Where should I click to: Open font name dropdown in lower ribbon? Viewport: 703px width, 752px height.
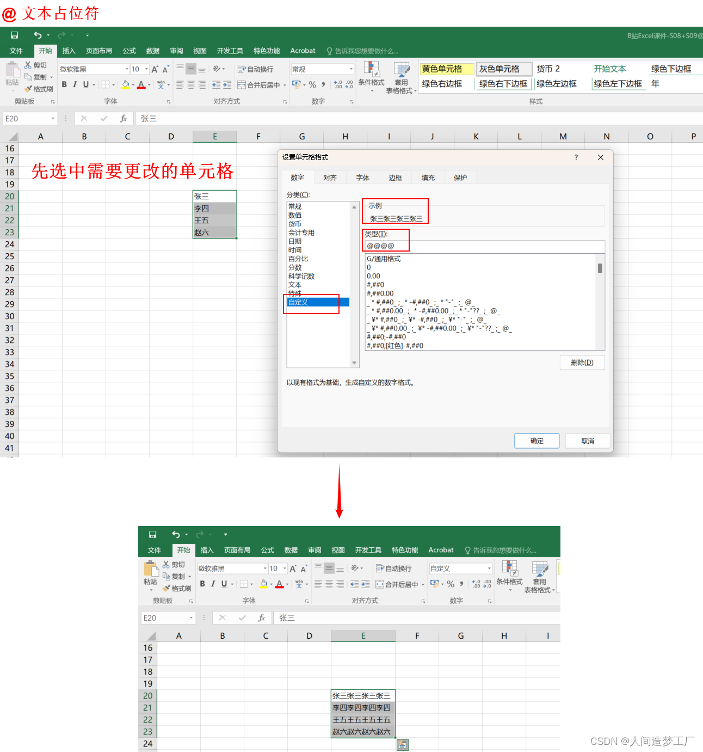(x=265, y=568)
